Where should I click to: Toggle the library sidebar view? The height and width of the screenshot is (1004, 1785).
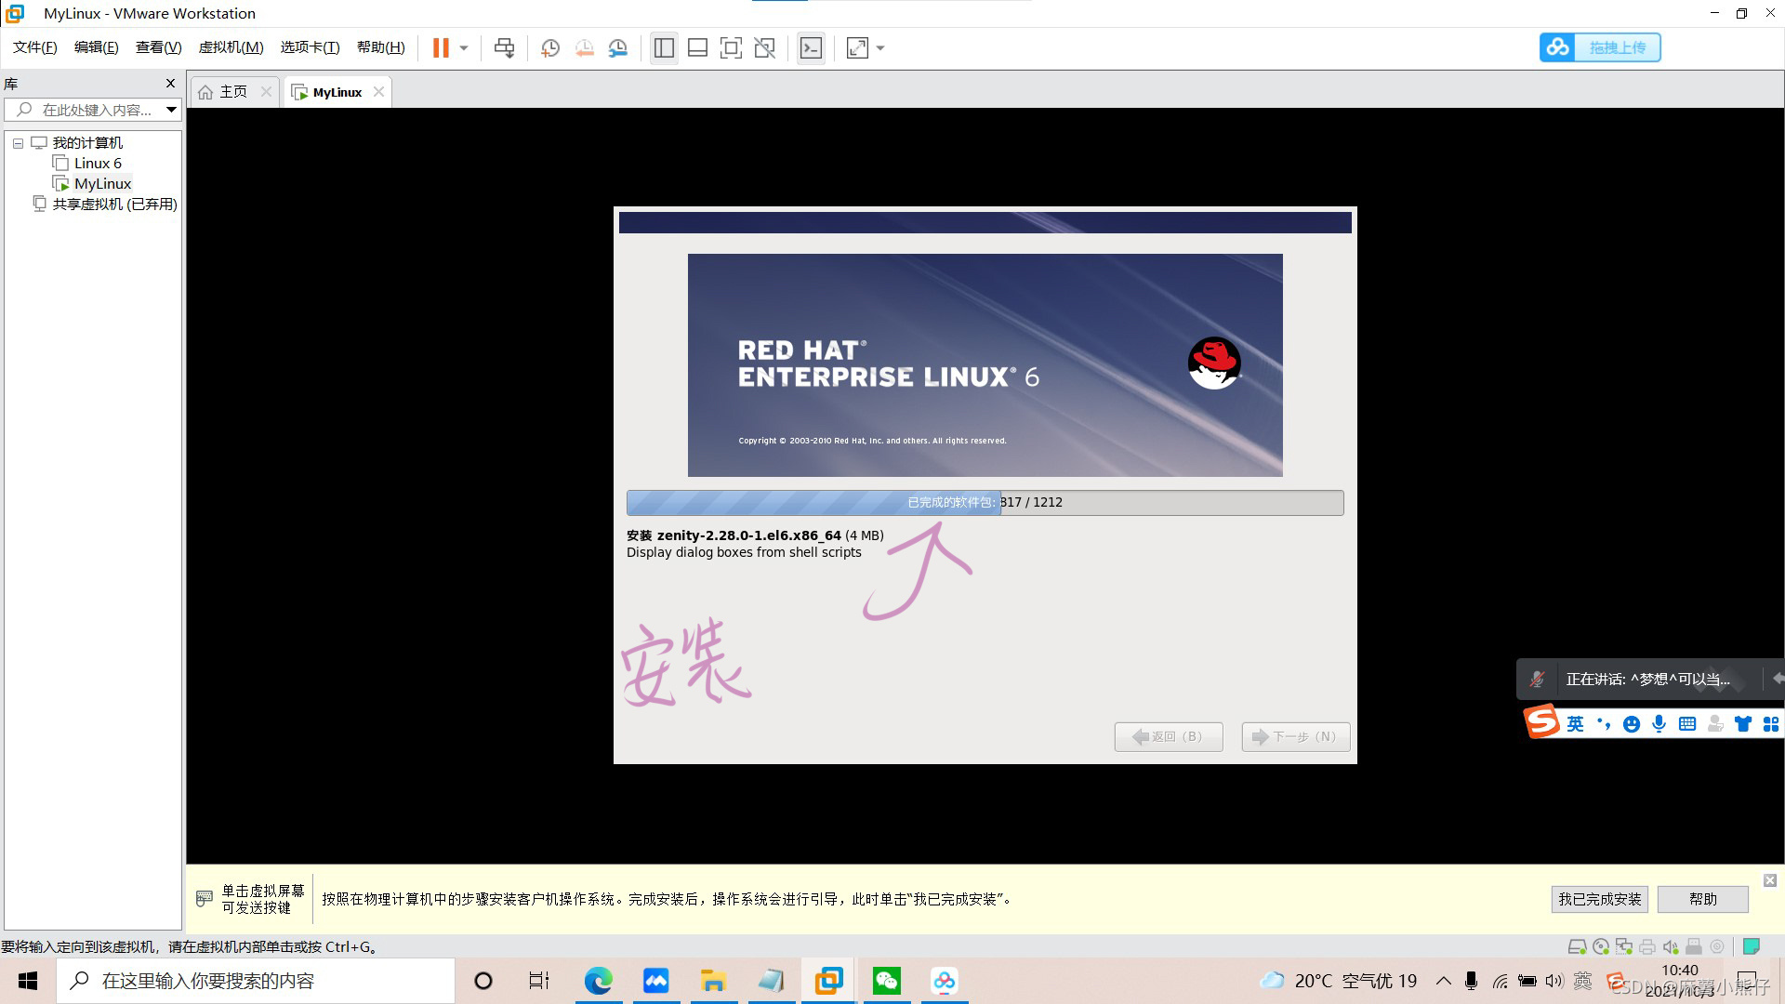pos(664,48)
